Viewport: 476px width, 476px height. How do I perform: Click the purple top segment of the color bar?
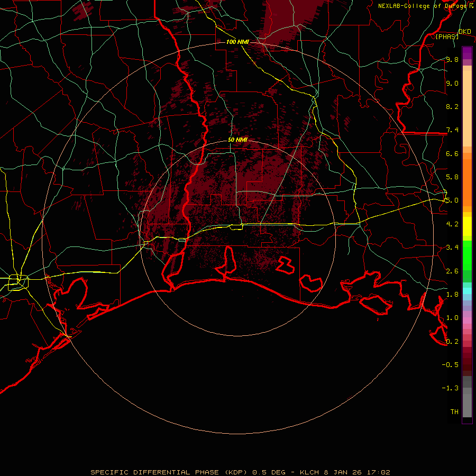(x=467, y=53)
